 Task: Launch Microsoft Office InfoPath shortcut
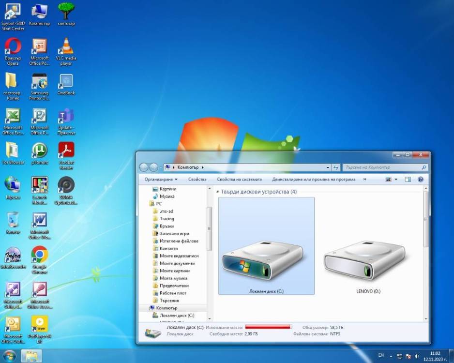(x=13, y=295)
